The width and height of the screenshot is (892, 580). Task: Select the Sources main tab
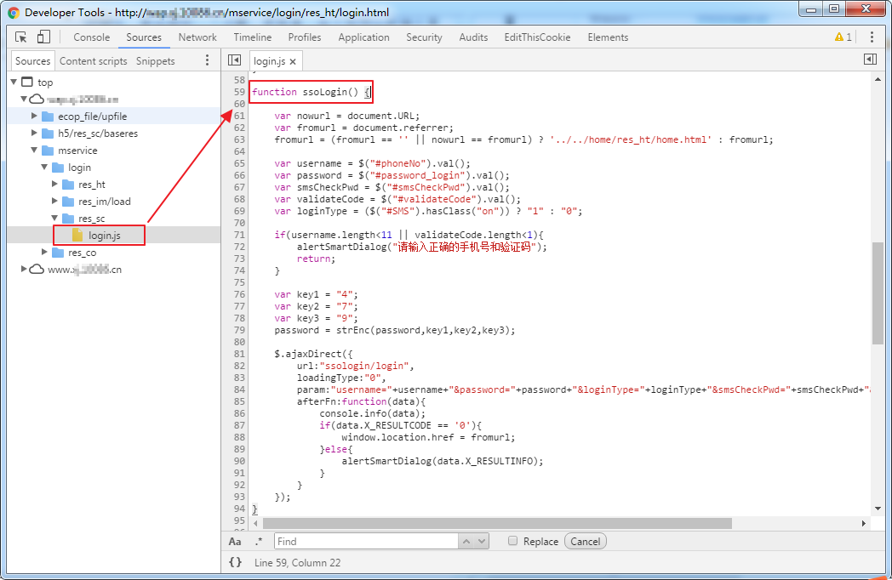[144, 37]
